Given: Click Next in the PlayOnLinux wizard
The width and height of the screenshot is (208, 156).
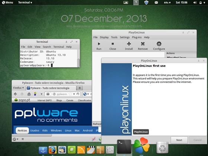Looking at the screenshot, I should (179, 140).
